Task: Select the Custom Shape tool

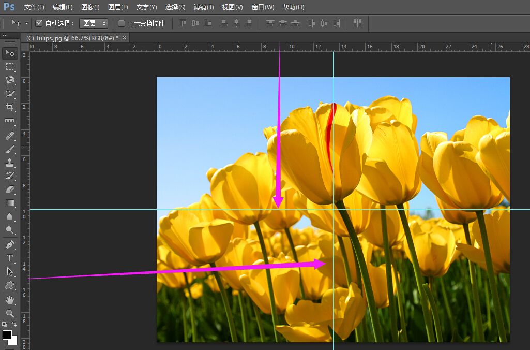Action: pyautogui.click(x=10, y=285)
